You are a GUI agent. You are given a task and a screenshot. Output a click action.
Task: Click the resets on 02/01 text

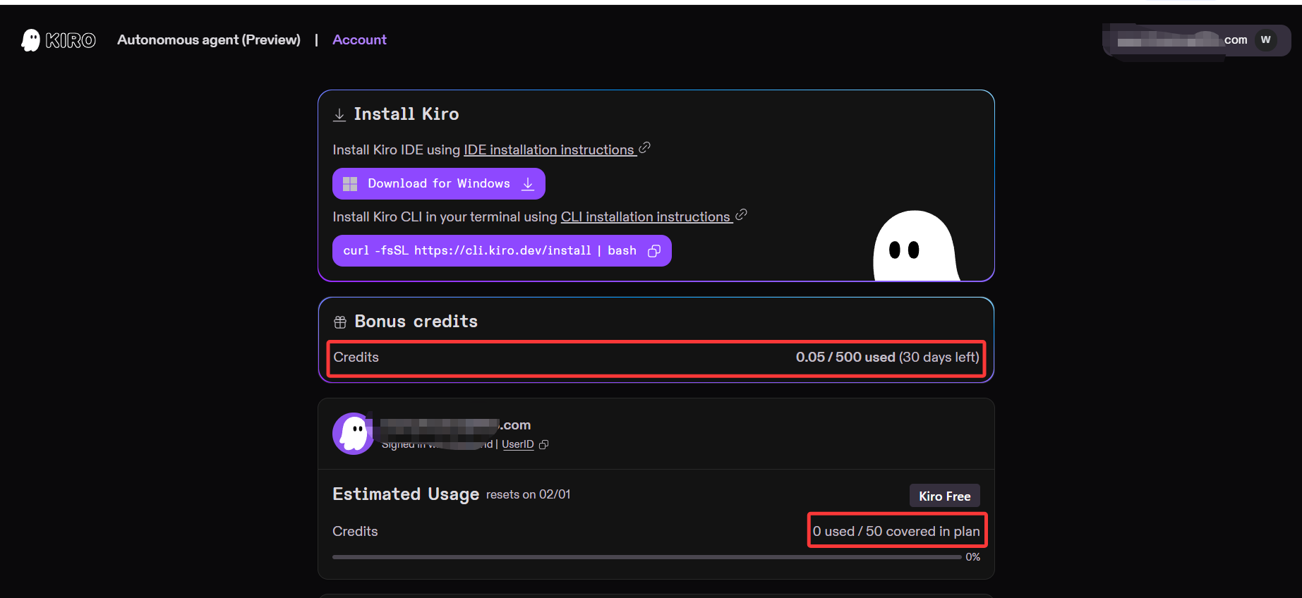pos(528,494)
